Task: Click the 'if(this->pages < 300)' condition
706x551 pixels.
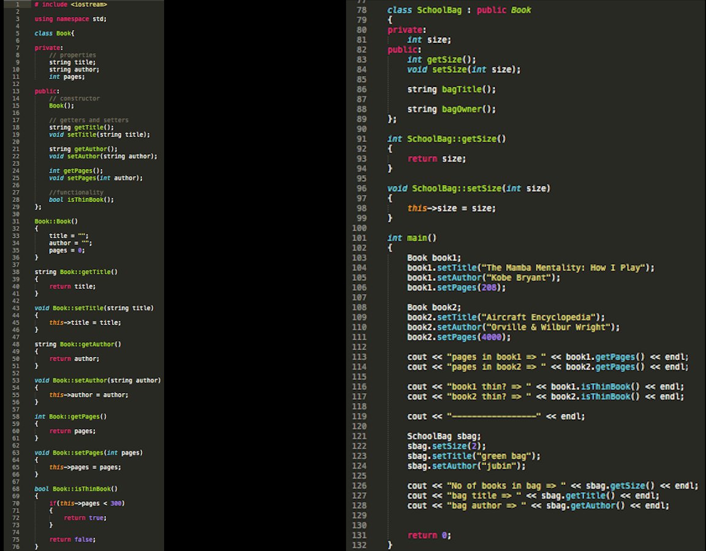Action: pyautogui.click(x=87, y=503)
